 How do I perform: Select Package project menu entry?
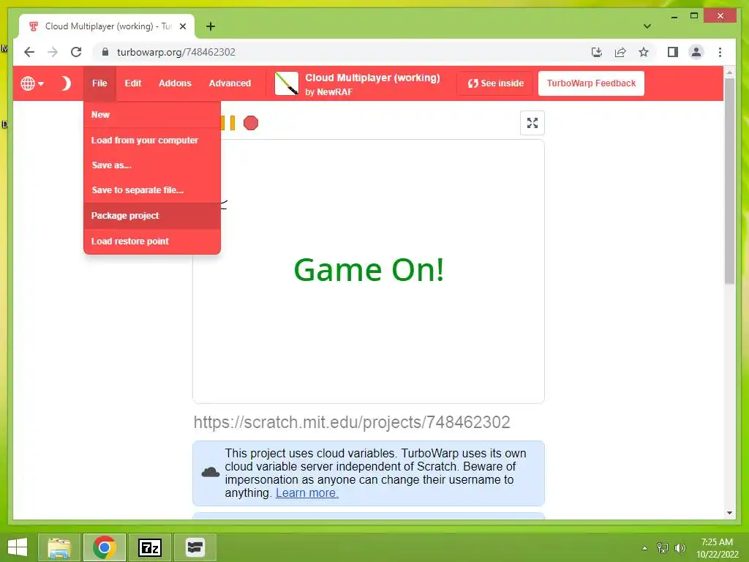coord(152,216)
